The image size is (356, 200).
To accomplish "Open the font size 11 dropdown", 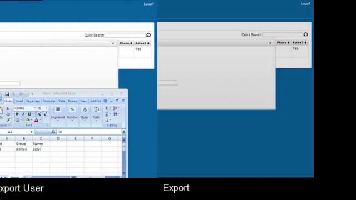I will tap(46, 108).
